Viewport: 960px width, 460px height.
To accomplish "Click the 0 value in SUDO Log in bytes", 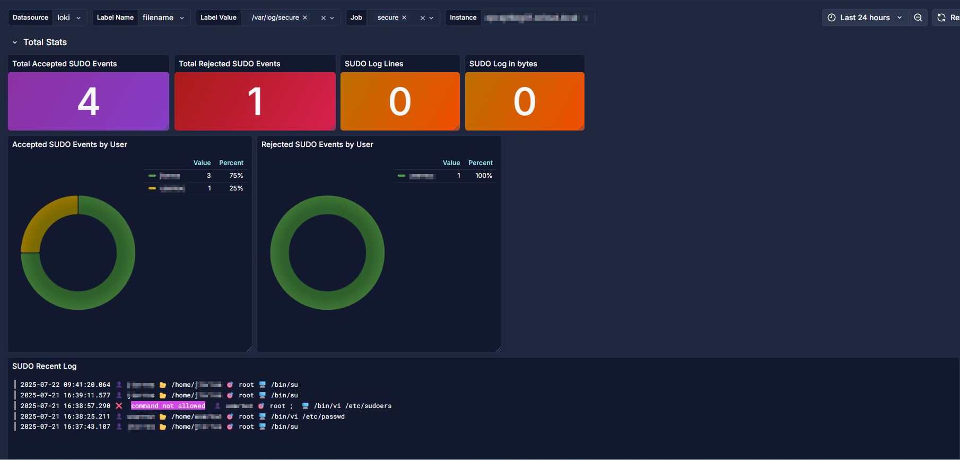I will click(x=525, y=101).
